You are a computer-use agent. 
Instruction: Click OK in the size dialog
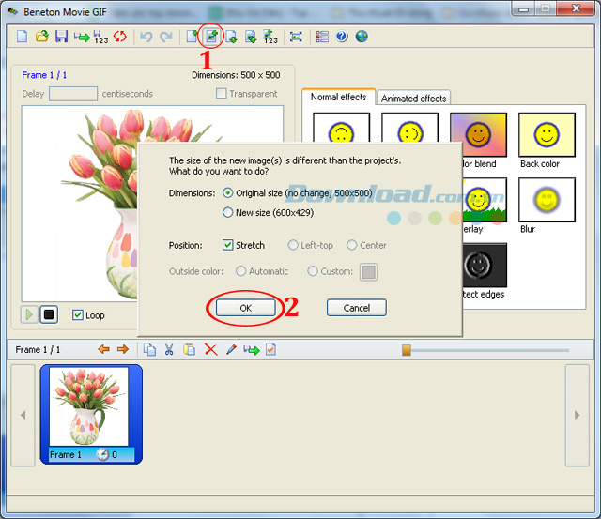point(246,308)
